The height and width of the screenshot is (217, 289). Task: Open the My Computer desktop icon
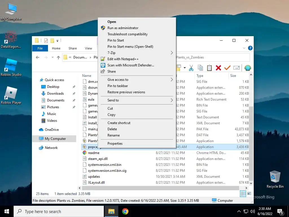point(11,11)
